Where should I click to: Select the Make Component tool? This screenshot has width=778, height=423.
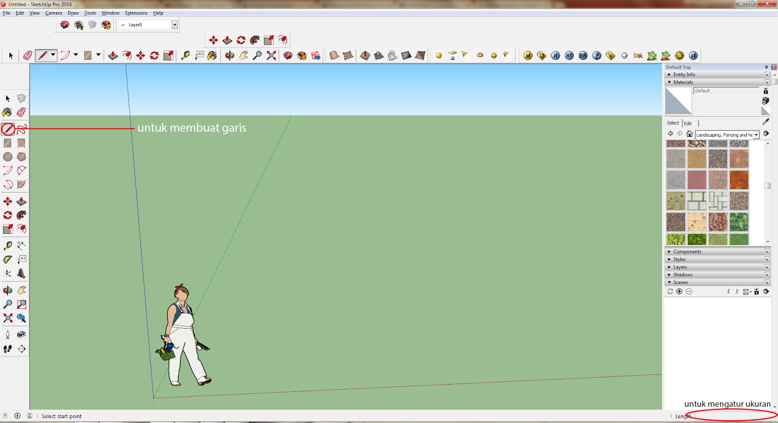[x=21, y=98]
